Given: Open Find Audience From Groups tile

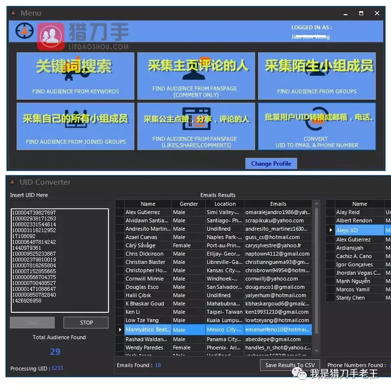Looking at the screenshot, I should tap(317, 76).
